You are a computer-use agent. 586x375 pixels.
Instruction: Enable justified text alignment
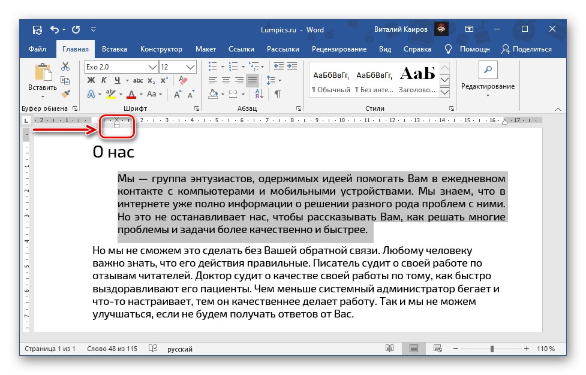pos(253,80)
